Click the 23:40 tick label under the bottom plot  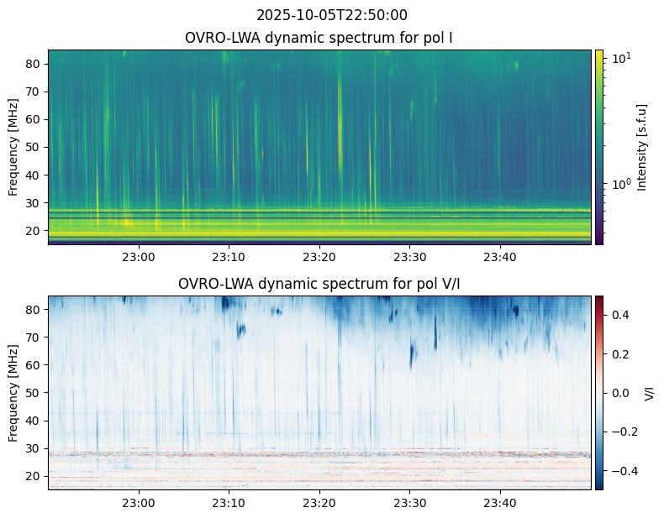500,503
